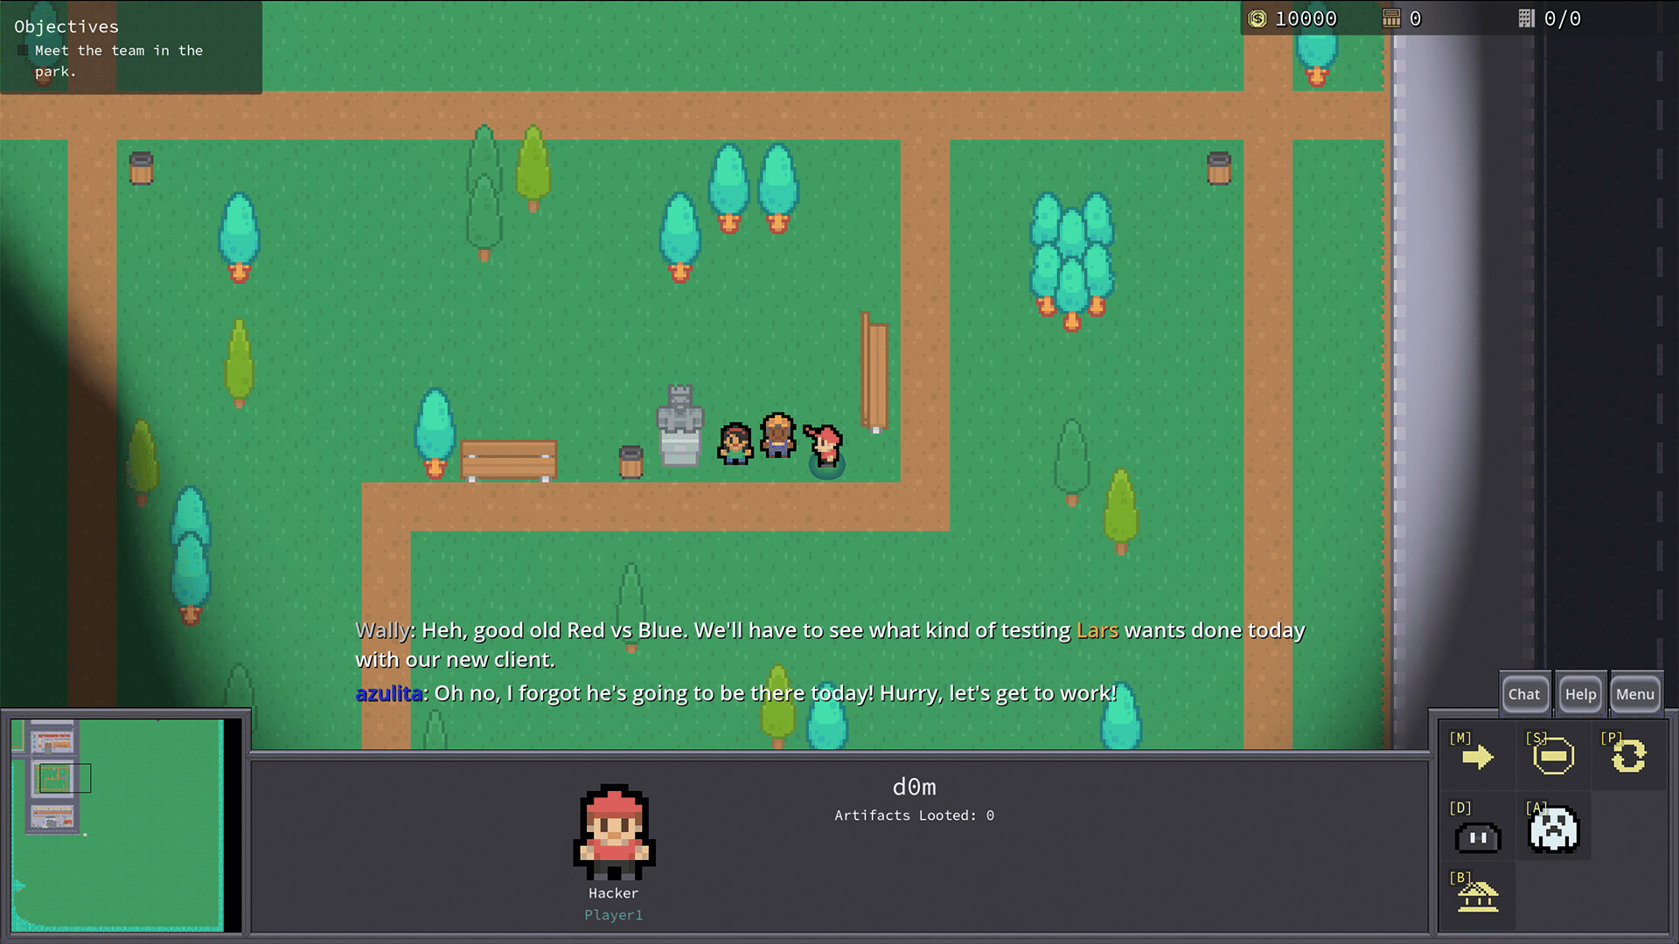Select the red-hat hacker character in park
1679x944 pixels.
[825, 446]
